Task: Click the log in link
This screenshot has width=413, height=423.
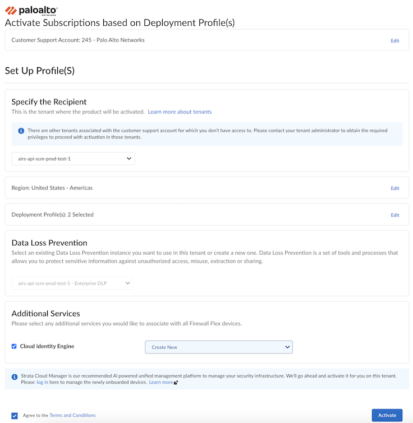Action: [42, 382]
